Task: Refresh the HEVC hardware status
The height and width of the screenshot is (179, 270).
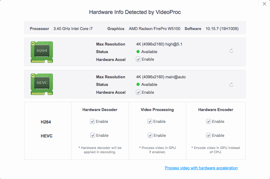Action: 231,85
